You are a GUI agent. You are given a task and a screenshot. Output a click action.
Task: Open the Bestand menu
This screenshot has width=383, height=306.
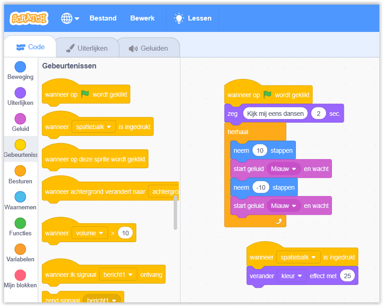pyautogui.click(x=103, y=18)
